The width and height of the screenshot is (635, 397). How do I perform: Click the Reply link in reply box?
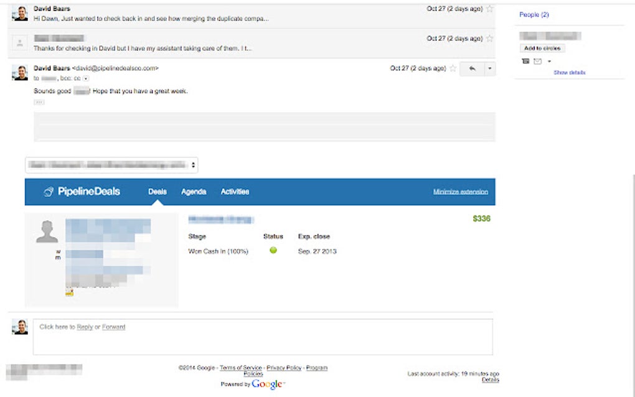[x=85, y=327]
